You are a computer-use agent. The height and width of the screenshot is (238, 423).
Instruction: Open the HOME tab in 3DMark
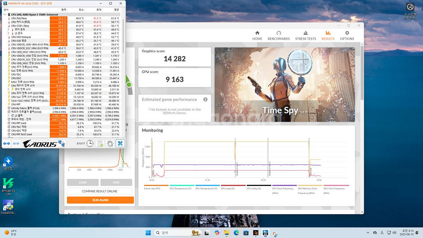coord(257,35)
